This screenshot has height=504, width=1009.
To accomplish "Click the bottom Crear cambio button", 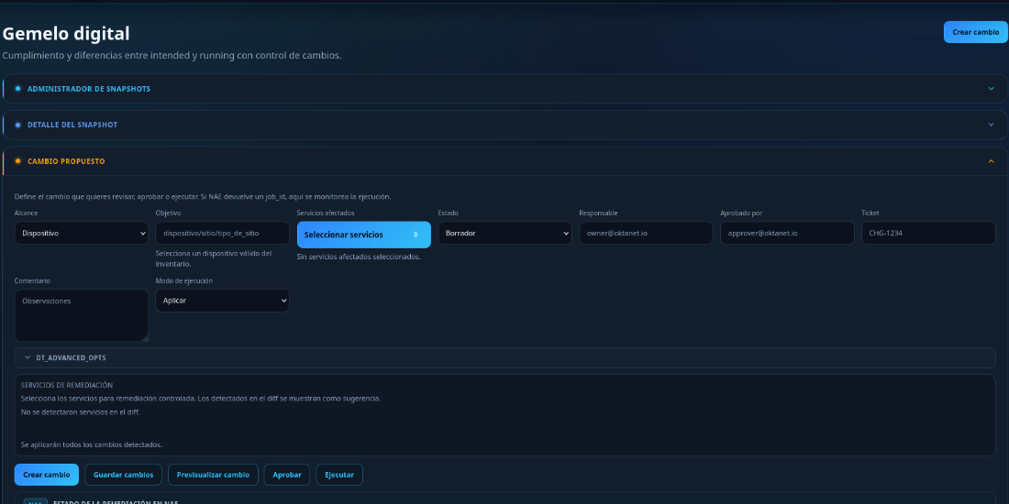I will (x=47, y=475).
